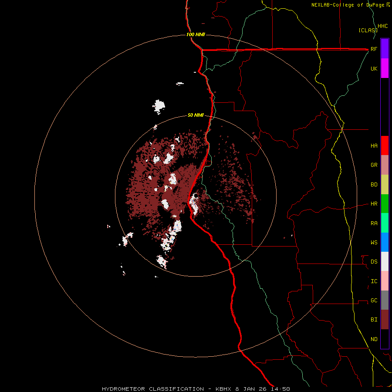The width and height of the screenshot is (392, 392).
Task: Click the ND black legend swatch
Action: point(385,339)
